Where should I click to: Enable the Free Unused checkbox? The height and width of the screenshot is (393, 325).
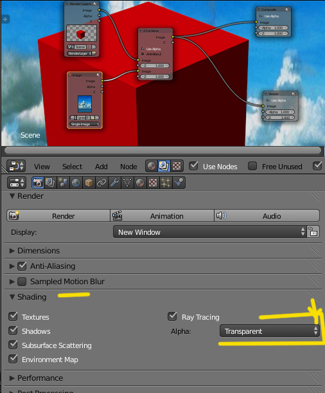coord(252,166)
